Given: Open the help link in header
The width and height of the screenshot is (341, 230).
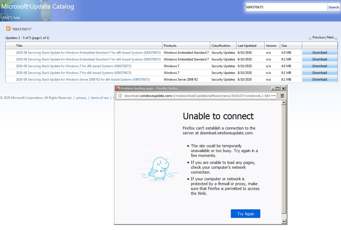Looking at the screenshot, I should (x=17, y=18).
